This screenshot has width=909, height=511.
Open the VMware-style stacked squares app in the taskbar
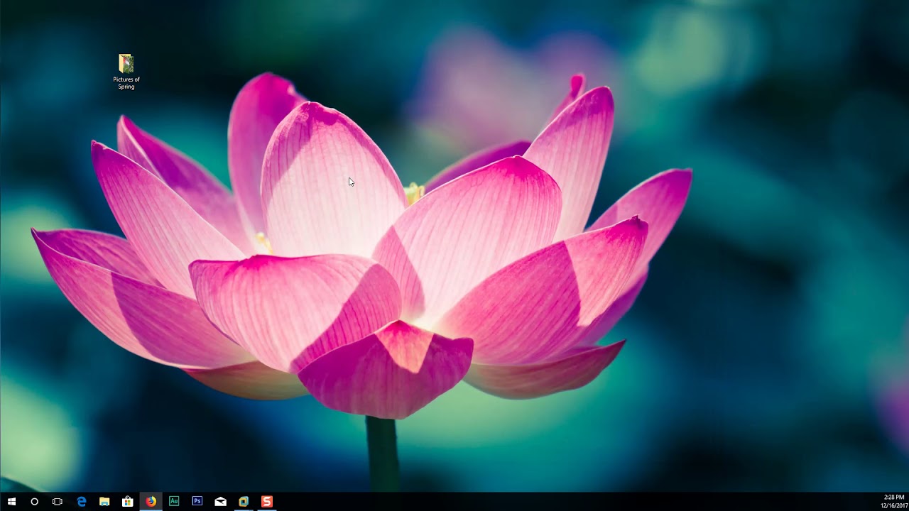pyautogui.click(x=244, y=502)
